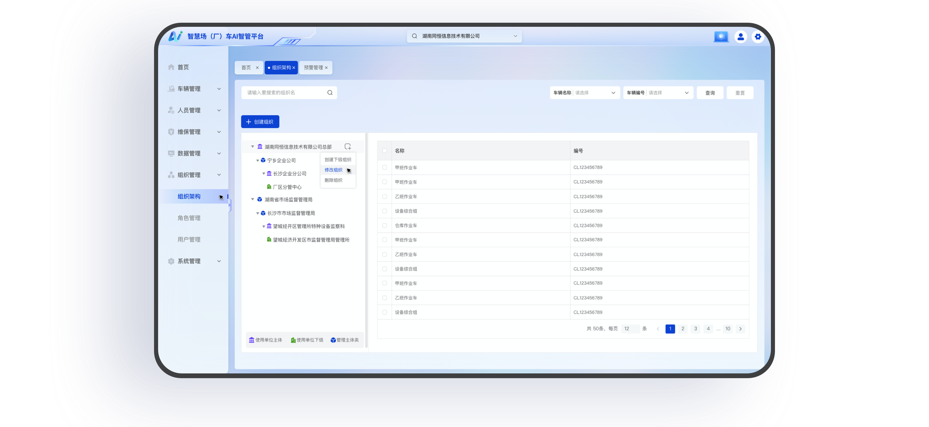Click magnifier icon in organization search box
Viewport: 929px width, 427px height.
[329, 93]
